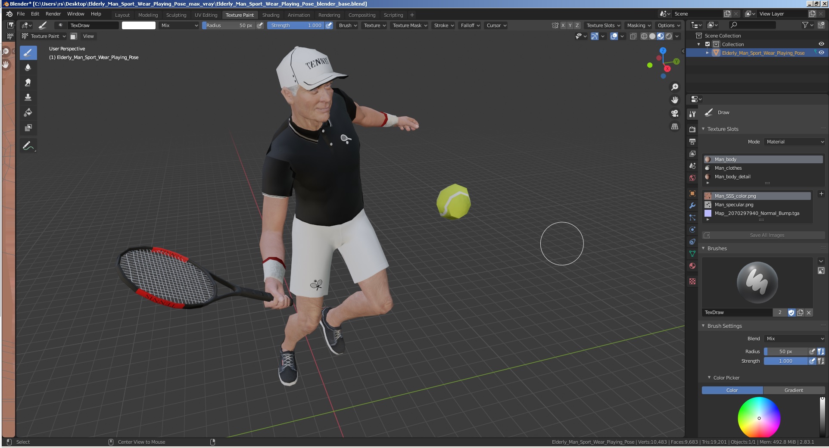This screenshot has width=829, height=448.
Task: Open the Physics properties tab
Action: 692,230
